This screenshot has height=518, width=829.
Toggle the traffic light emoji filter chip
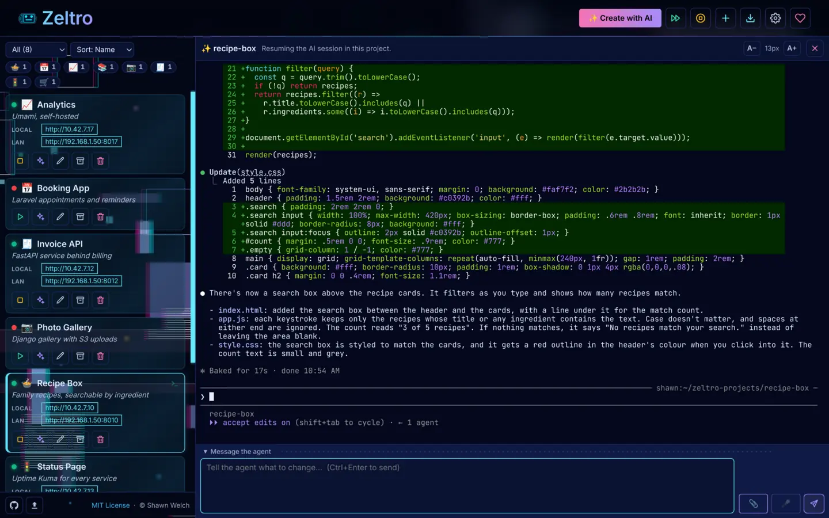(19, 82)
